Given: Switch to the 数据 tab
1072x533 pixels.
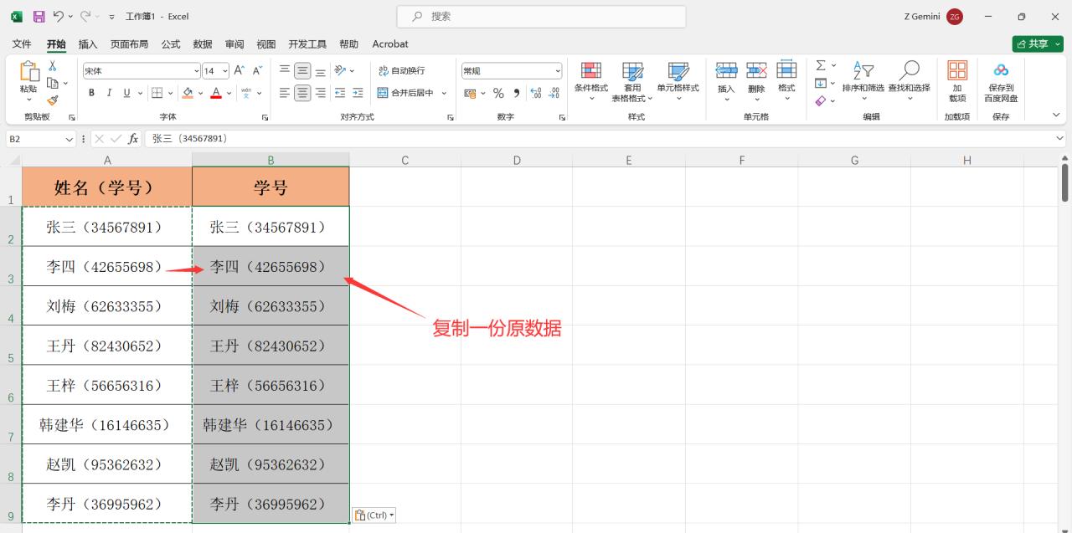Looking at the screenshot, I should 203,44.
